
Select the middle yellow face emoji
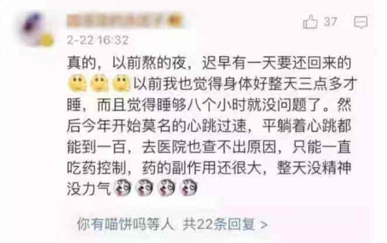(99, 84)
